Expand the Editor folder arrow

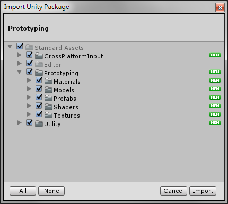point(20,64)
